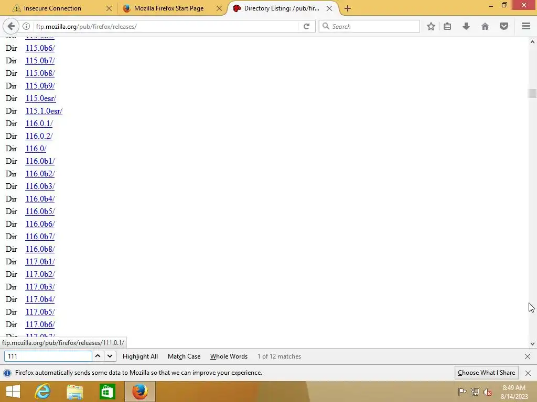Click Choose What I Share button
537x402 pixels.
(486, 373)
